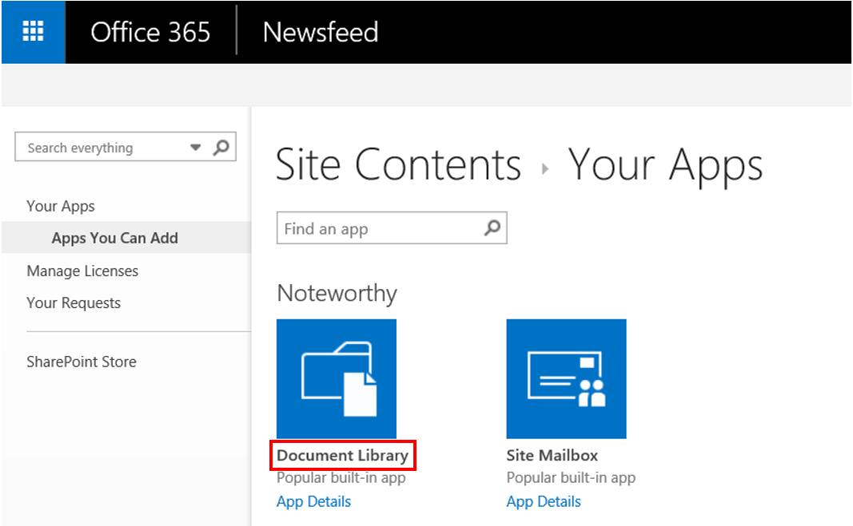Go to the SharePoint Store
Image resolution: width=853 pixels, height=526 pixels.
pos(82,362)
